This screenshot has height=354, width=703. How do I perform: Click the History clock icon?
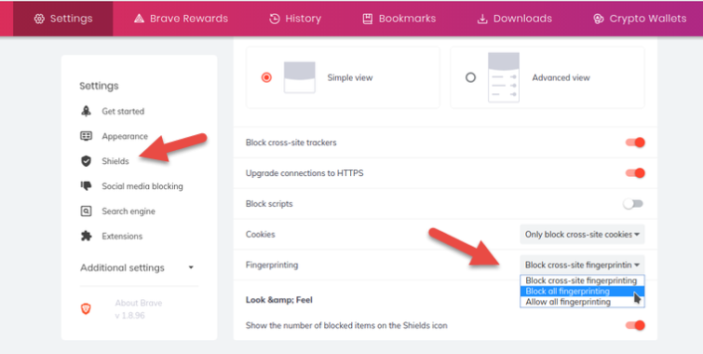coord(275,19)
